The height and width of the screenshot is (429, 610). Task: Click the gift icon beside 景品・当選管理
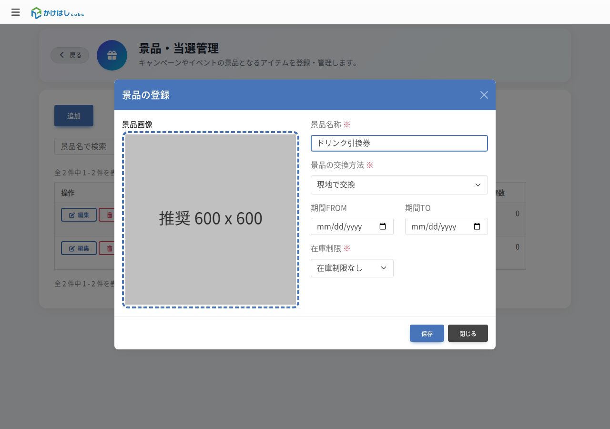point(112,55)
